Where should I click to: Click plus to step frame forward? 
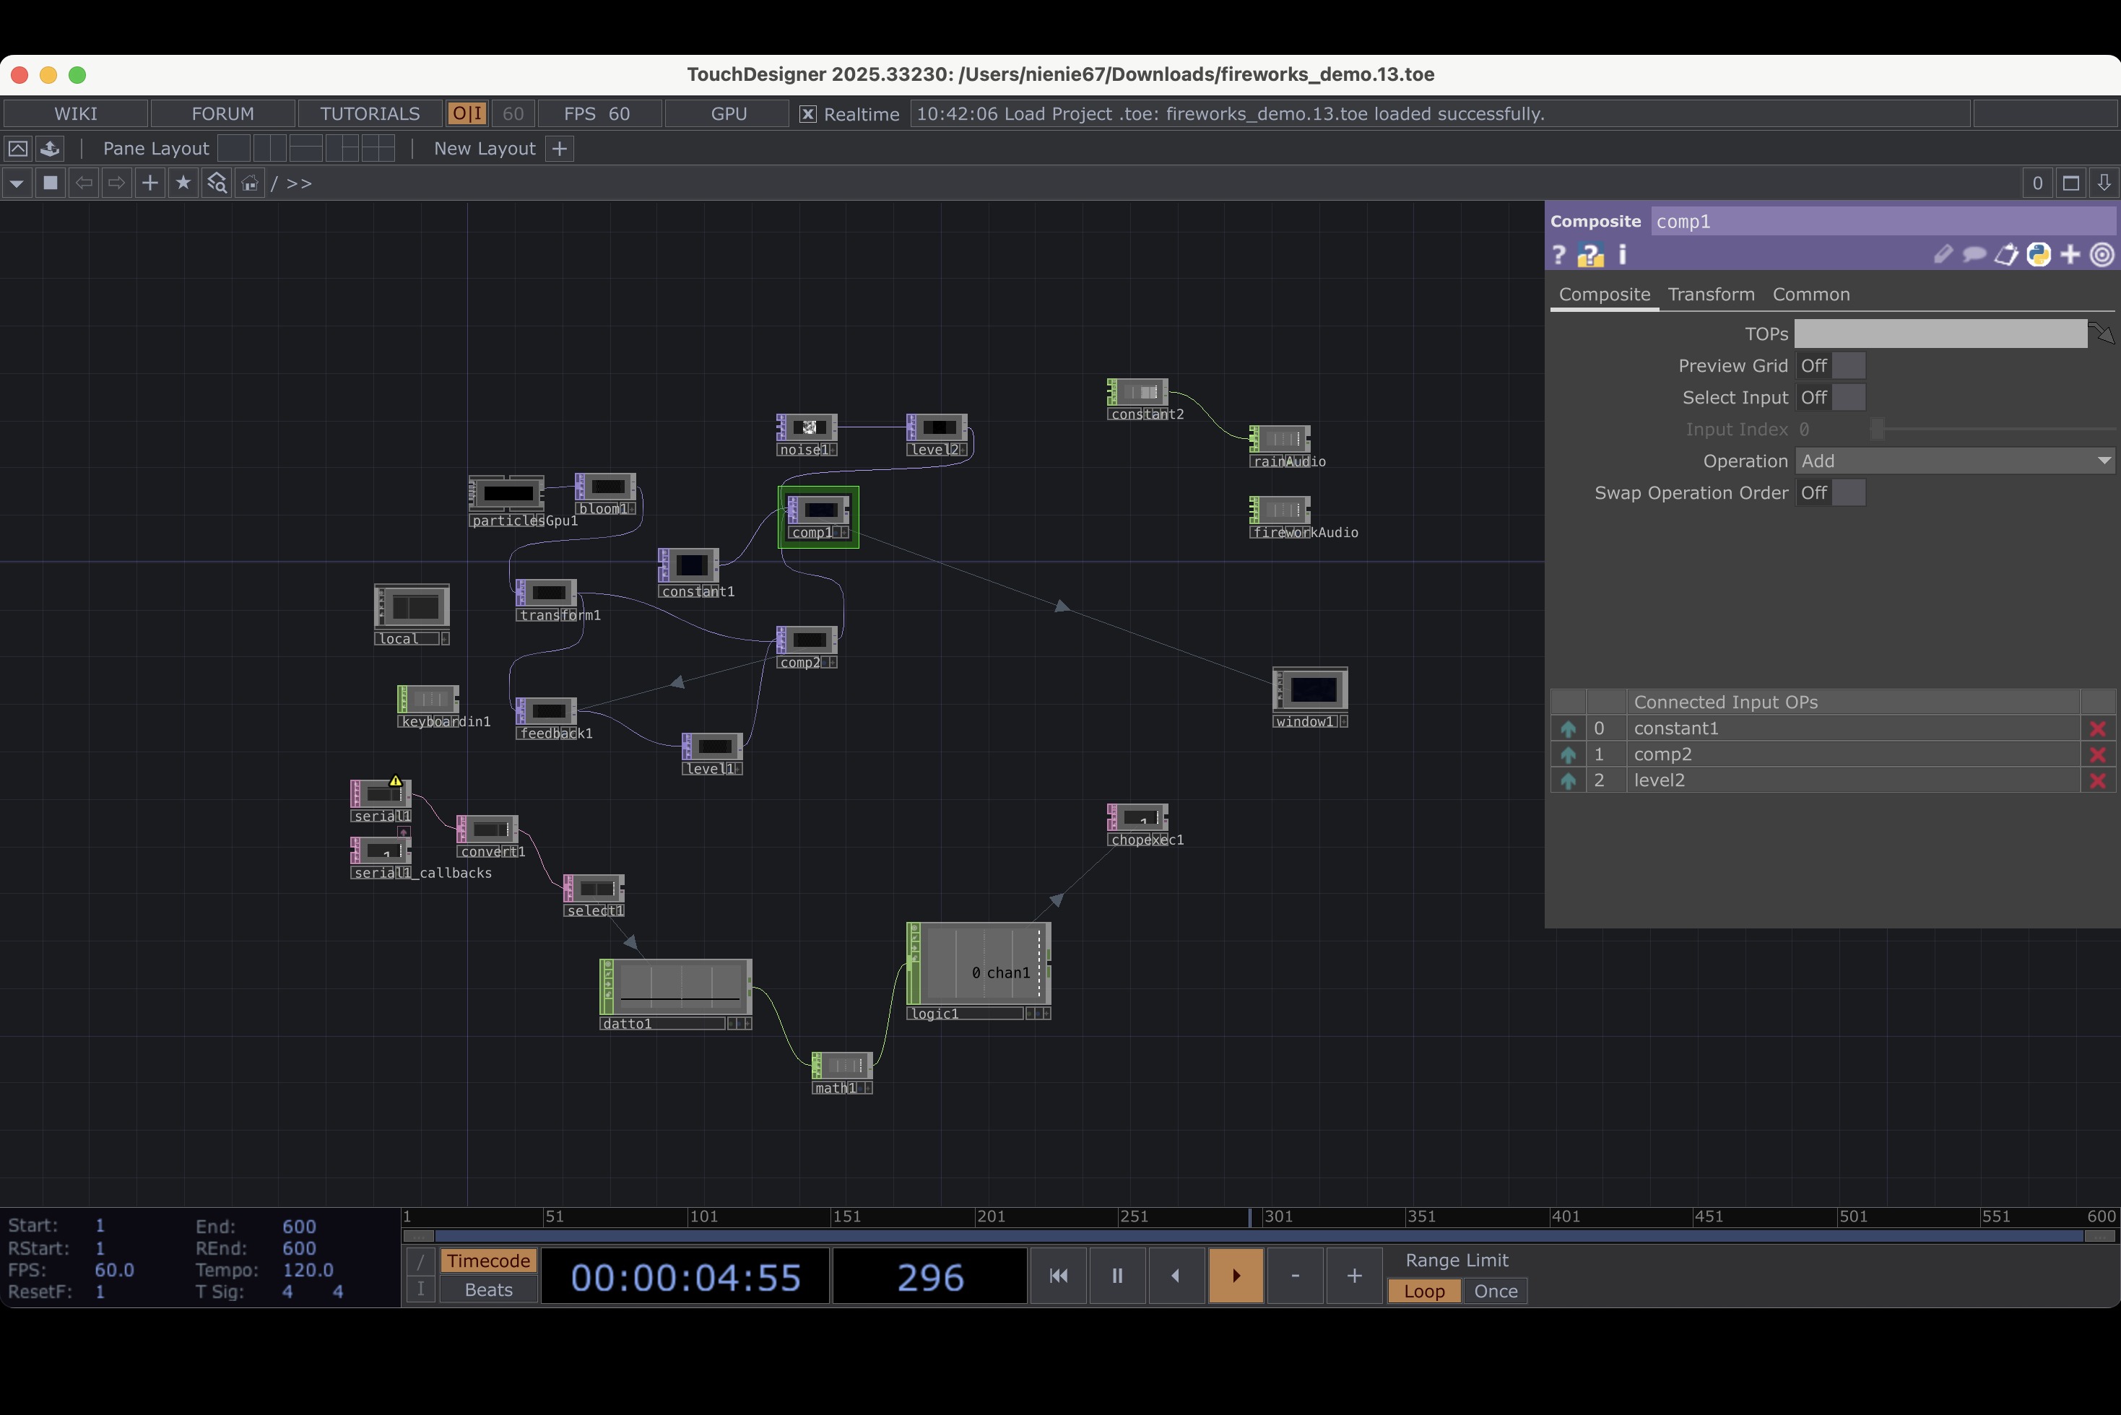pyautogui.click(x=1354, y=1275)
